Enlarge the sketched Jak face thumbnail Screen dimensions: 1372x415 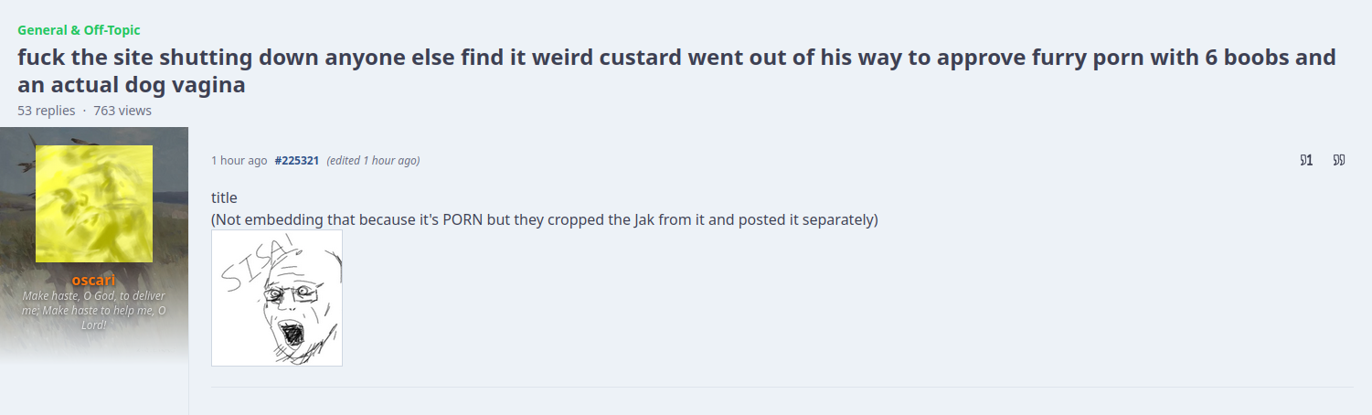(277, 298)
